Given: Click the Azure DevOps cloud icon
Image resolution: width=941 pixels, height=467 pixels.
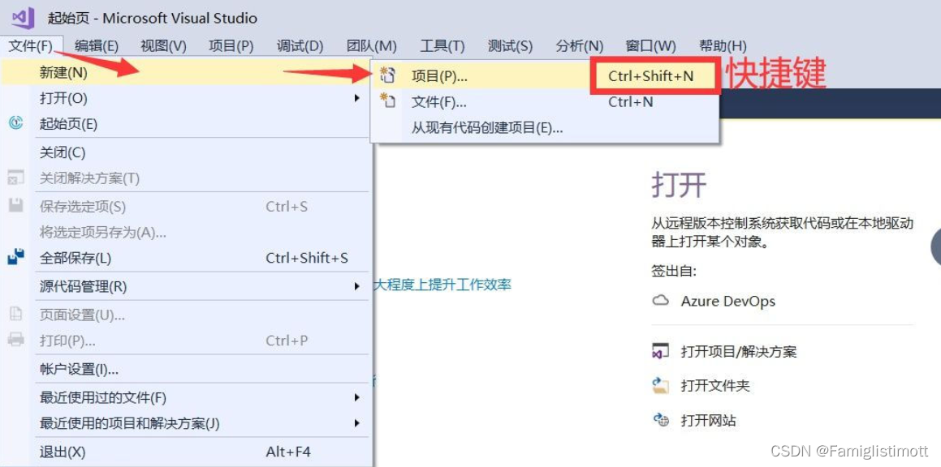Looking at the screenshot, I should (x=661, y=300).
